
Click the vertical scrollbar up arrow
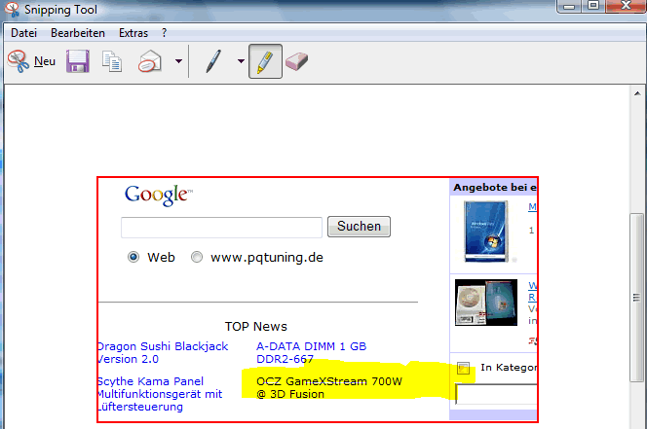[637, 93]
